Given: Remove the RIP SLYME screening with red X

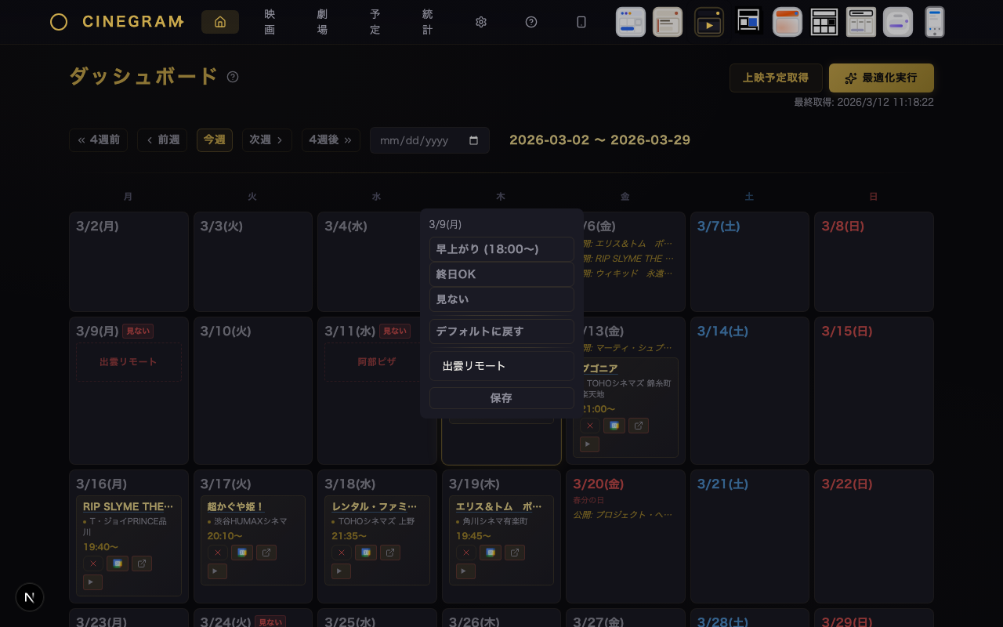Looking at the screenshot, I should (x=93, y=564).
